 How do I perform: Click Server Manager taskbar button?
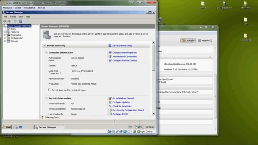[x=49, y=127]
